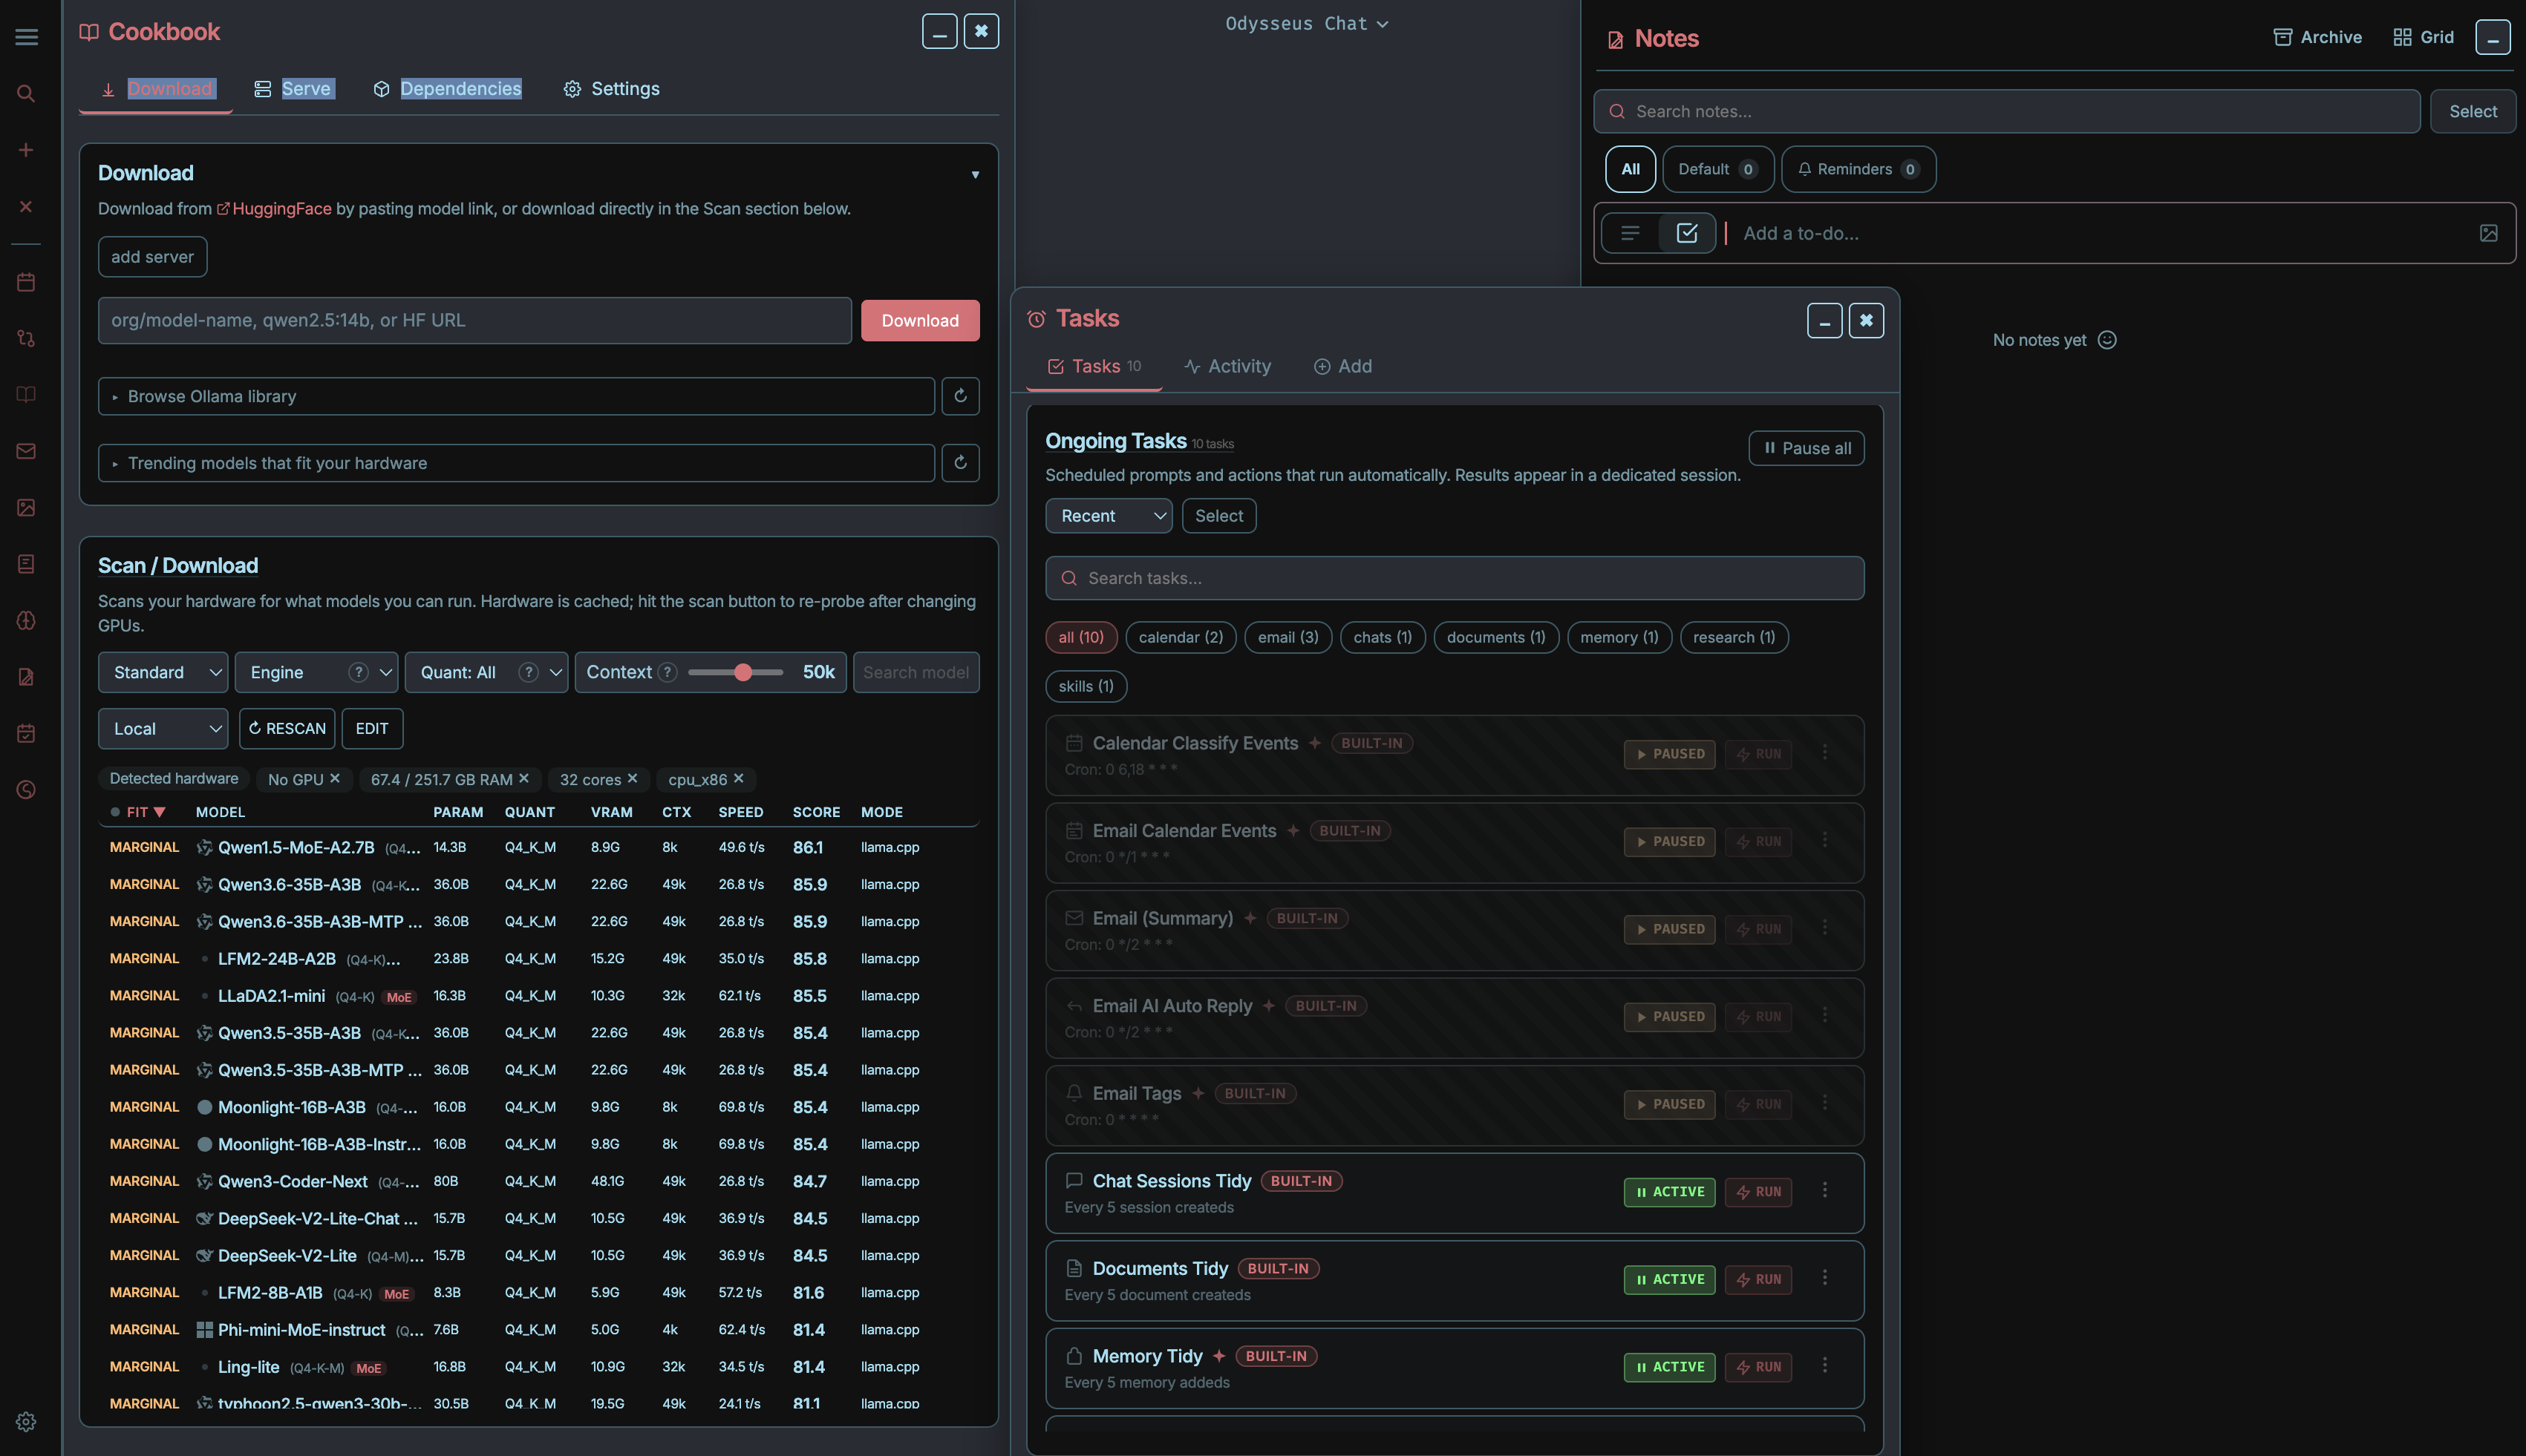2526x1456 pixels.
Task: Switch to the Dependencies tab in Cookbook
Action: pyautogui.click(x=447, y=89)
